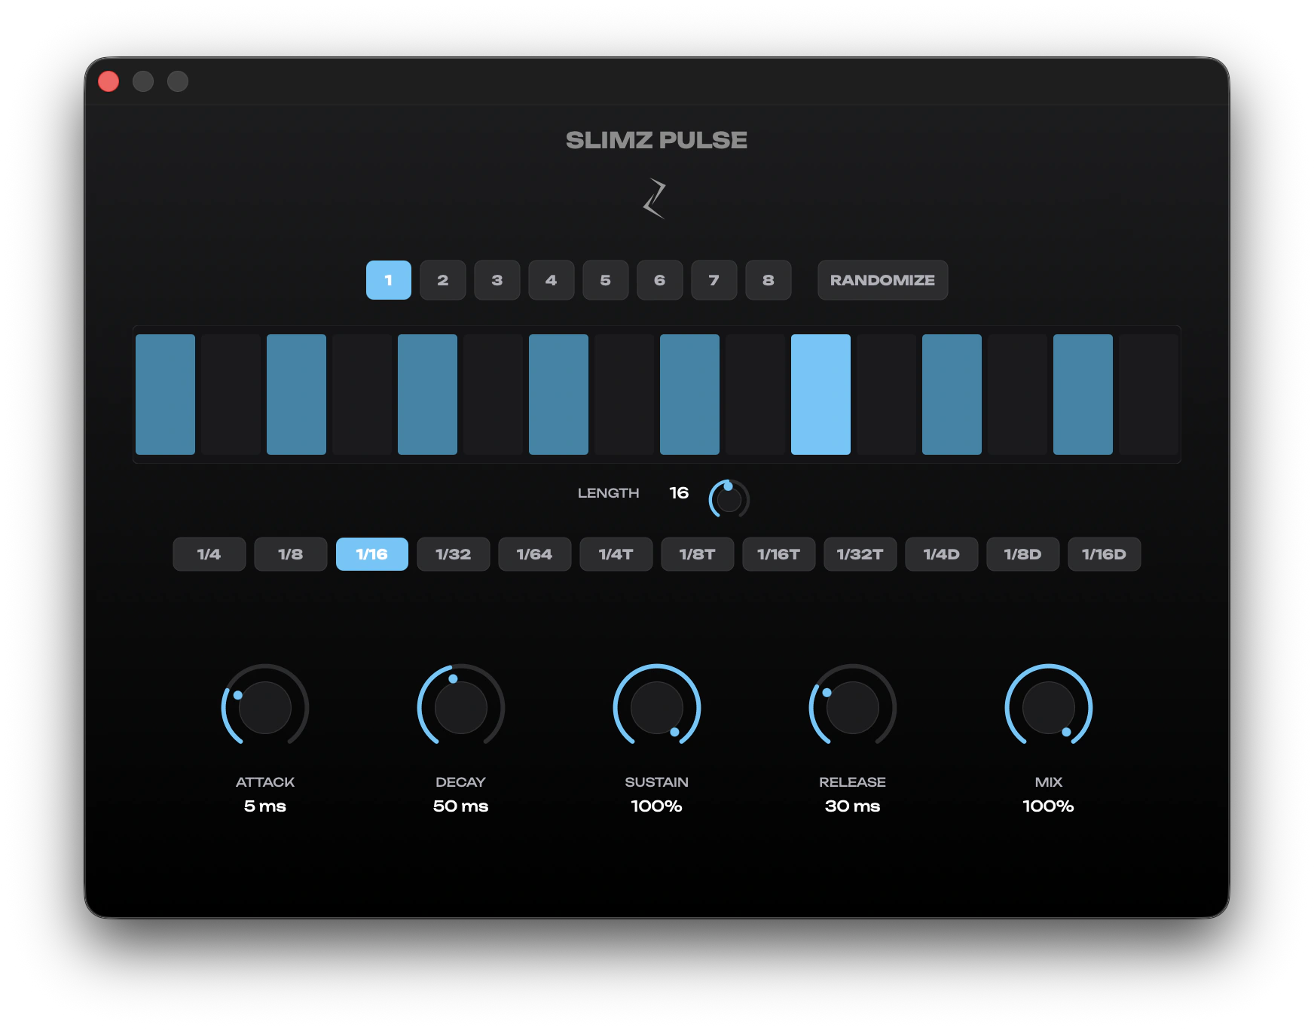Pick the 1/16T triplet rate
This screenshot has width=1314, height=1030.
(779, 554)
